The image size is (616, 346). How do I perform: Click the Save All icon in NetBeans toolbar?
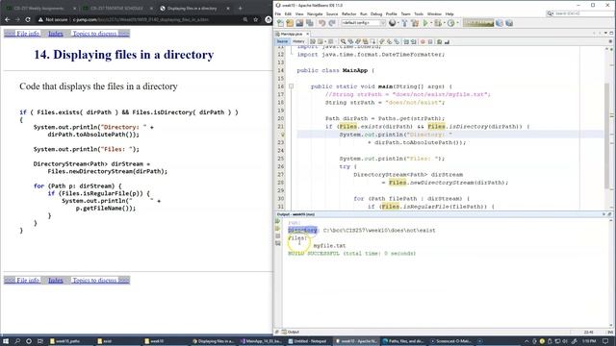pyautogui.click(x=310, y=23)
